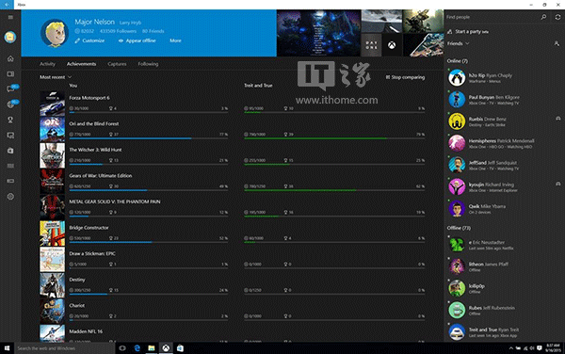Image resolution: width=565 pixels, height=354 pixels.
Task: Open the Connect icon in the sidebar
Action: [x=10, y=181]
